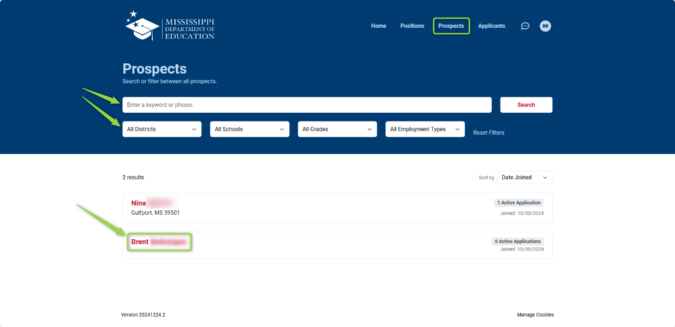Screen dimensions: 675x327
Task: Click the Search button
Action: pos(525,105)
